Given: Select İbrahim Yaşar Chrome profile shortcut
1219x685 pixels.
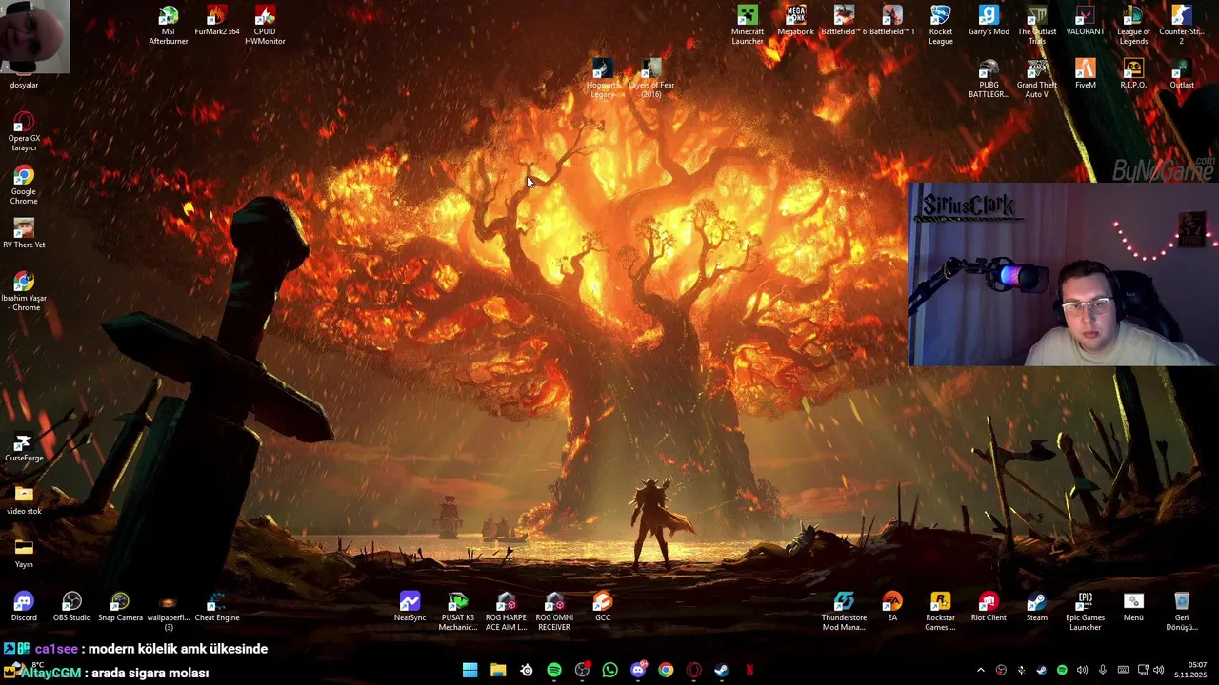Looking at the screenshot, I should coord(24,292).
